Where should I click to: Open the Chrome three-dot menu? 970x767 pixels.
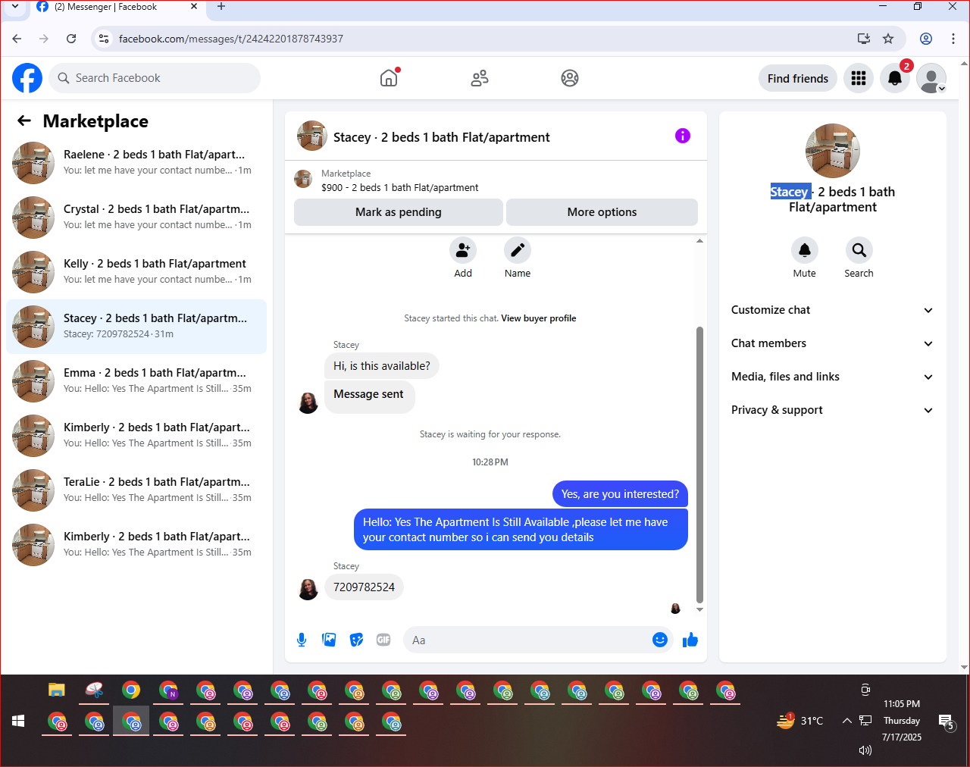pyautogui.click(x=953, y=39)
